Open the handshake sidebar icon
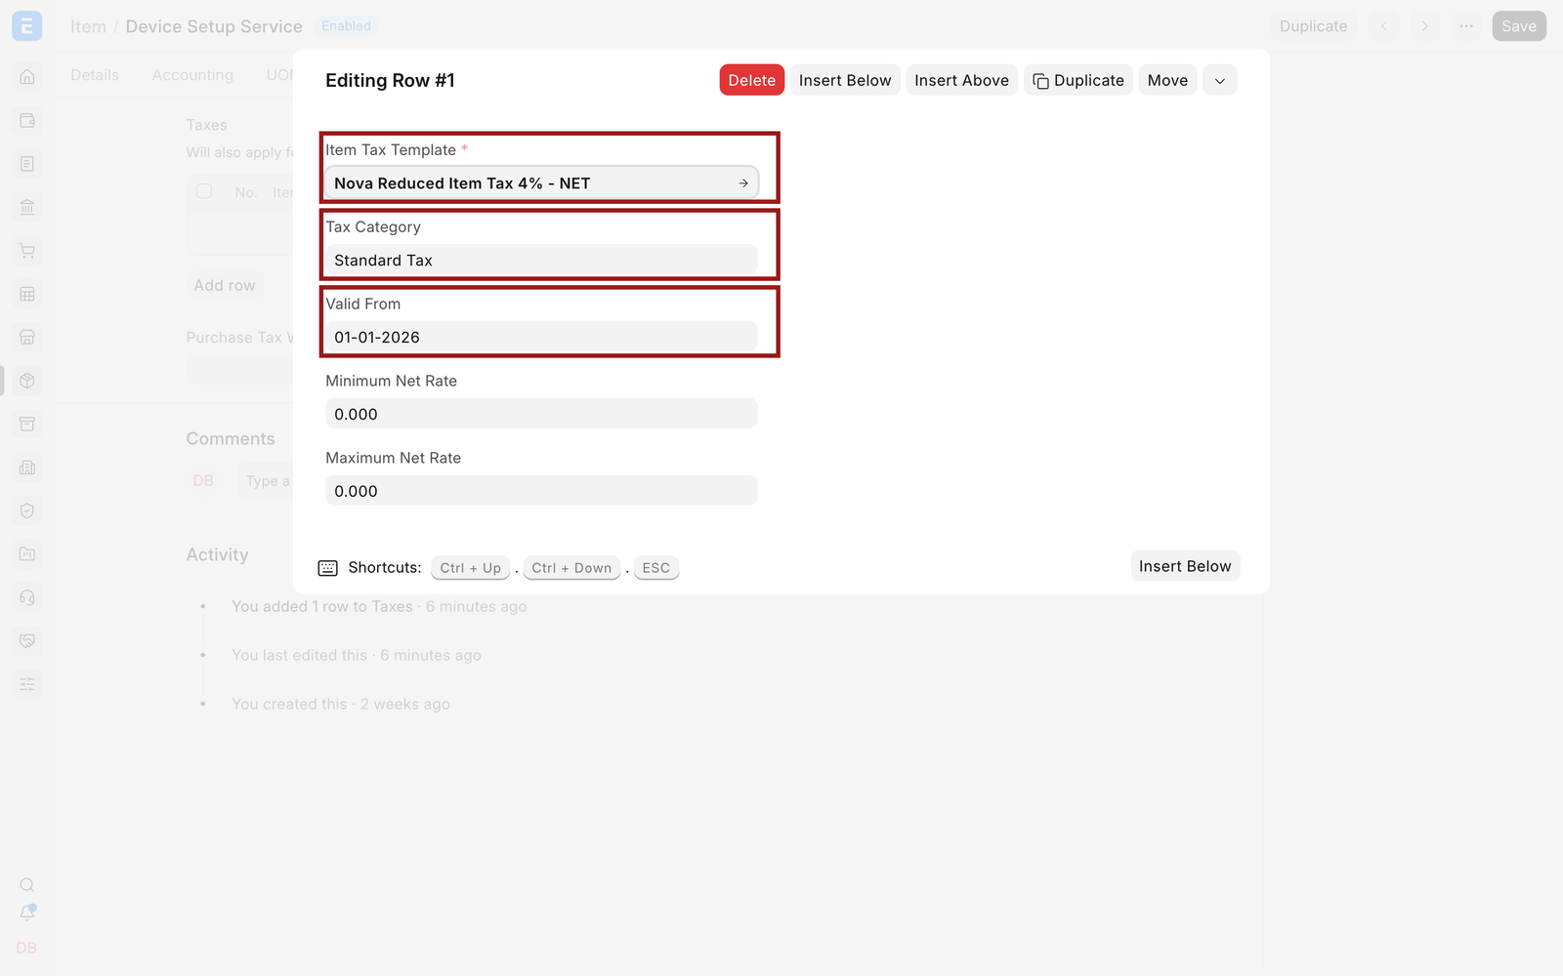 click(x=27, y=640)
